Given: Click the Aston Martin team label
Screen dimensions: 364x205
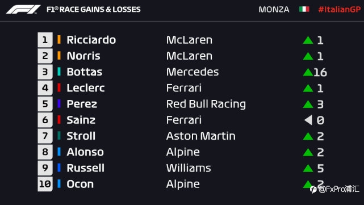Looking at the screenshot, I should click(201, 136).
